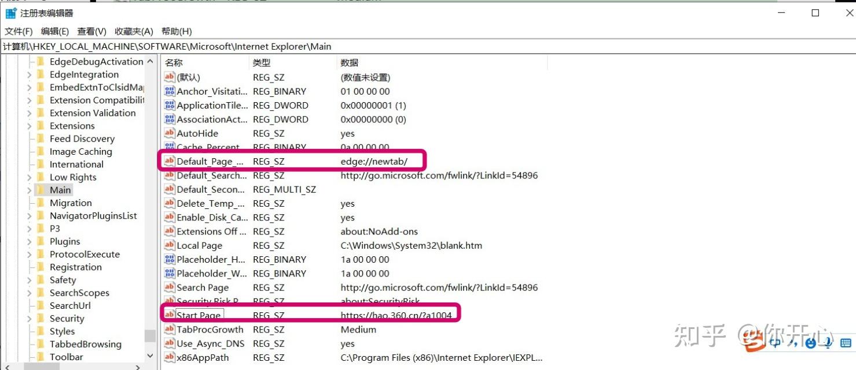The image size is (856, 370).
Task: Expand the EdgeIntegration key
Action: click(29, 74)
